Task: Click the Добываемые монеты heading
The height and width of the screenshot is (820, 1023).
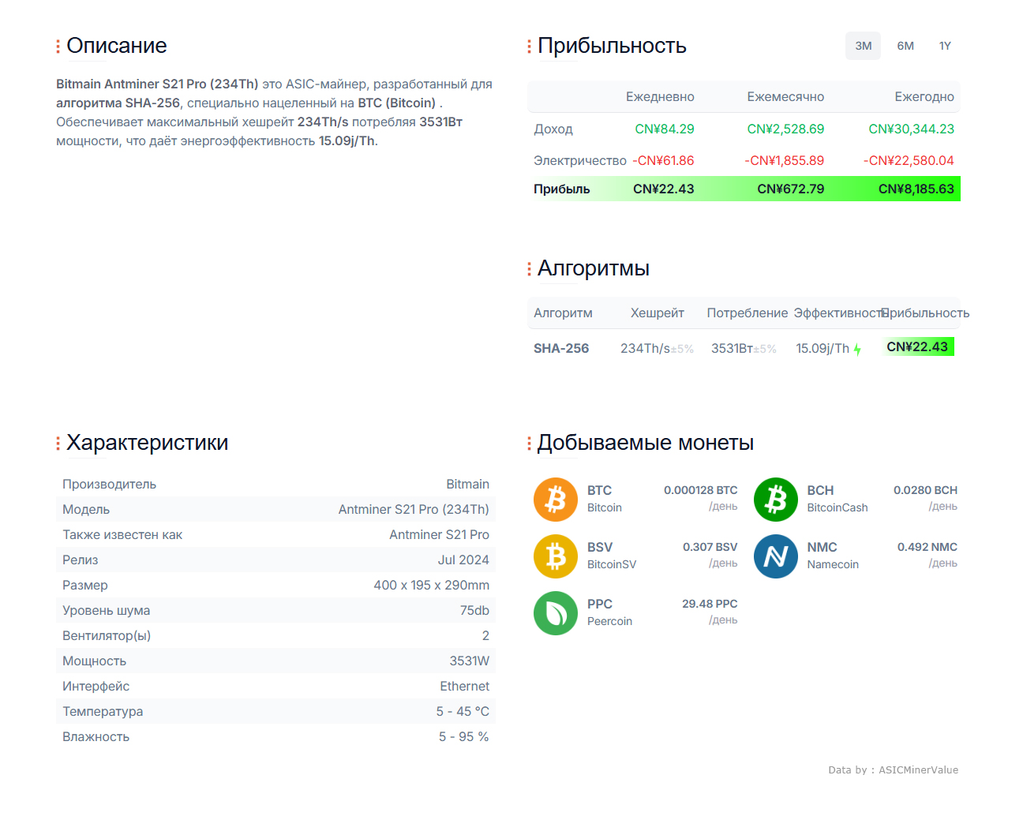Action: 645,443
